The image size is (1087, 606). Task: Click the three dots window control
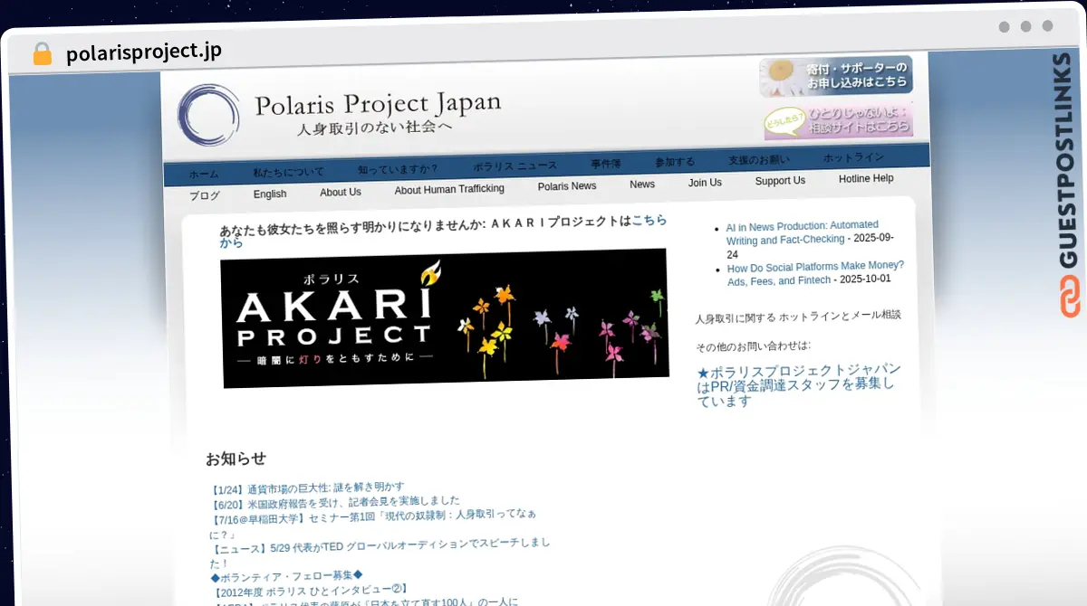tap(1025, 26)
